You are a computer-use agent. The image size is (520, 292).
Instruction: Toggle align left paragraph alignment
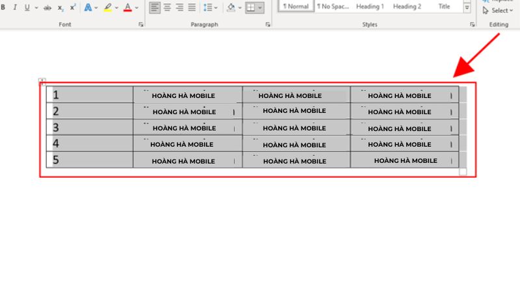click(x=155, y=8)
